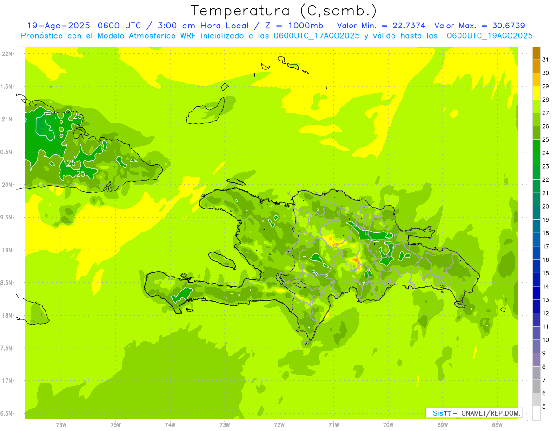Click the "22N" latitude label
This screenshot has height=431, width=558.
tap(8, 54)
